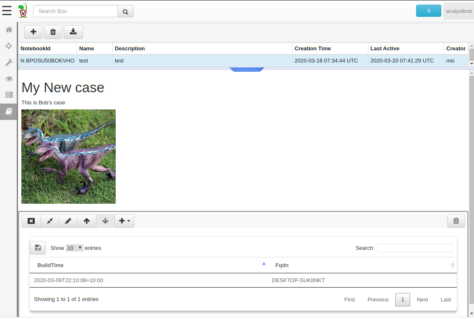Export notebook using the download icon
This screenshot has height=319, width=474.
tap(73, 32)
